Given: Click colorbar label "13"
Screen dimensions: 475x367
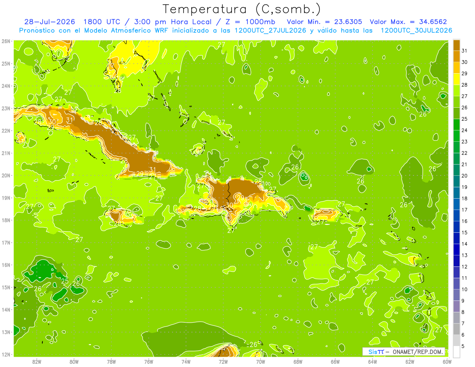Looking at the screenshot, I should 464,255.
